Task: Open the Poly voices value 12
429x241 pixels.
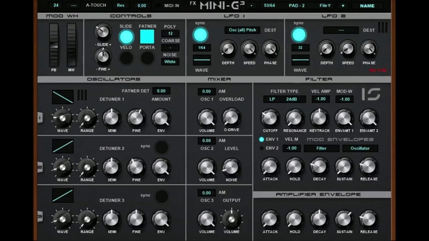Action: (170, 33)
